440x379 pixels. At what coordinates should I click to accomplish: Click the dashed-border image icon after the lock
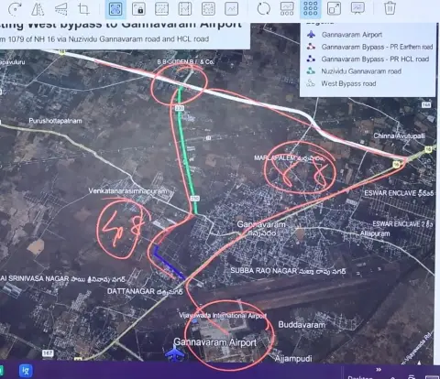(x=162, y=9)
